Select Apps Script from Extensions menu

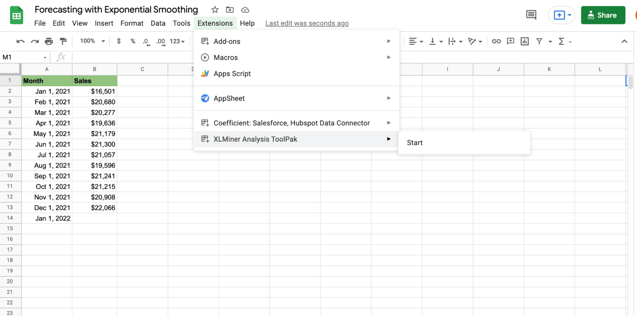232,74
